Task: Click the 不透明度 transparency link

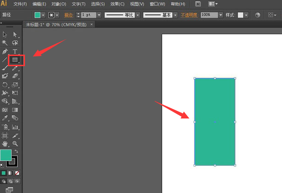Action: (x=190, y=15)
